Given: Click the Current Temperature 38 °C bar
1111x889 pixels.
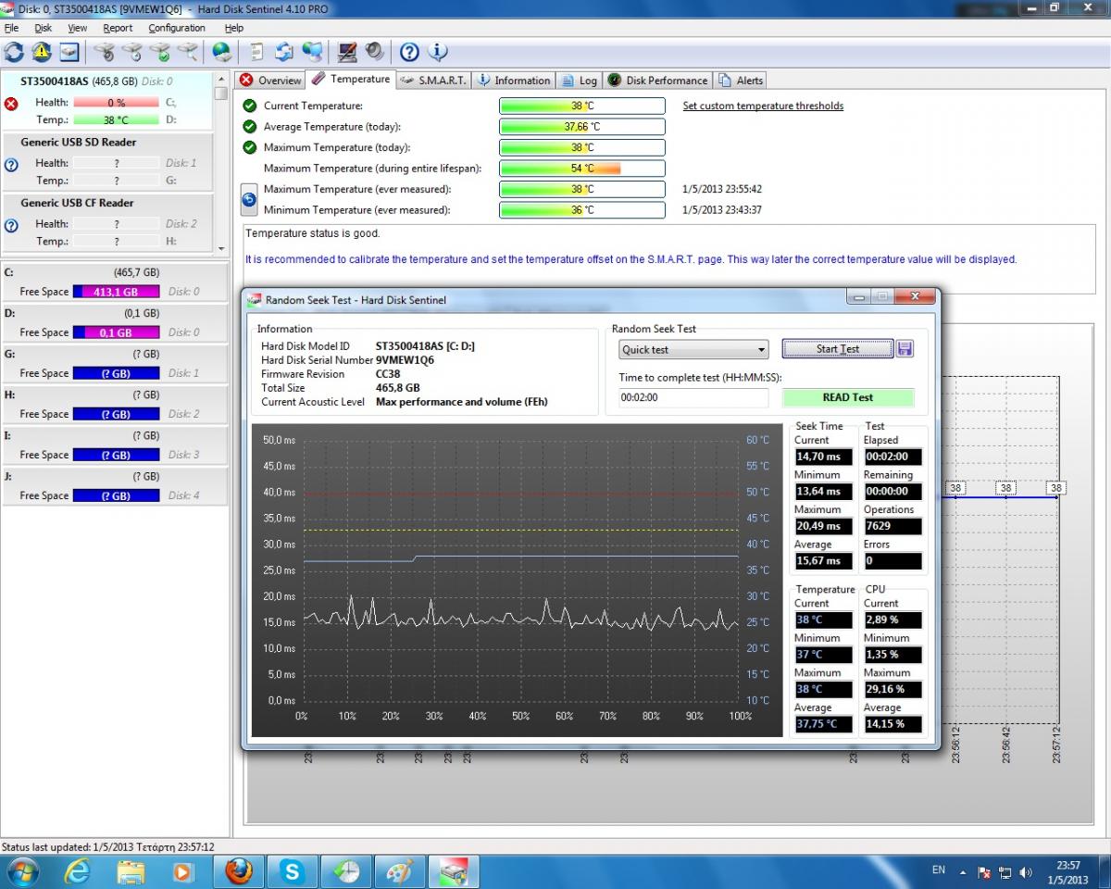Looking at the screenshot, I should 582,106.
